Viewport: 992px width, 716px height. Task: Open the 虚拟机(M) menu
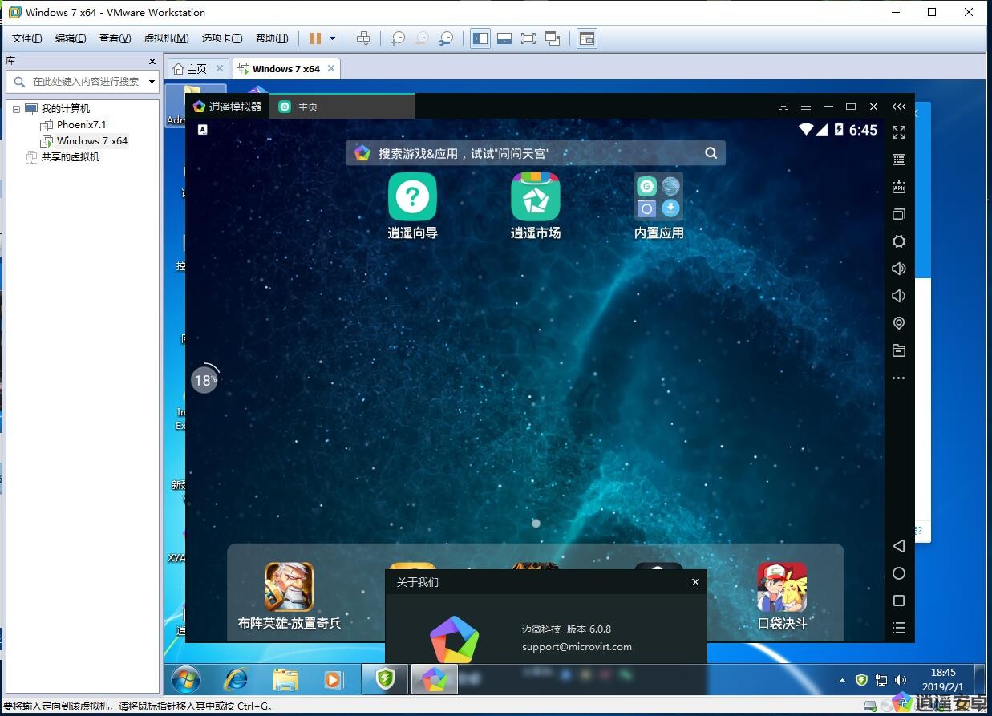166,38
